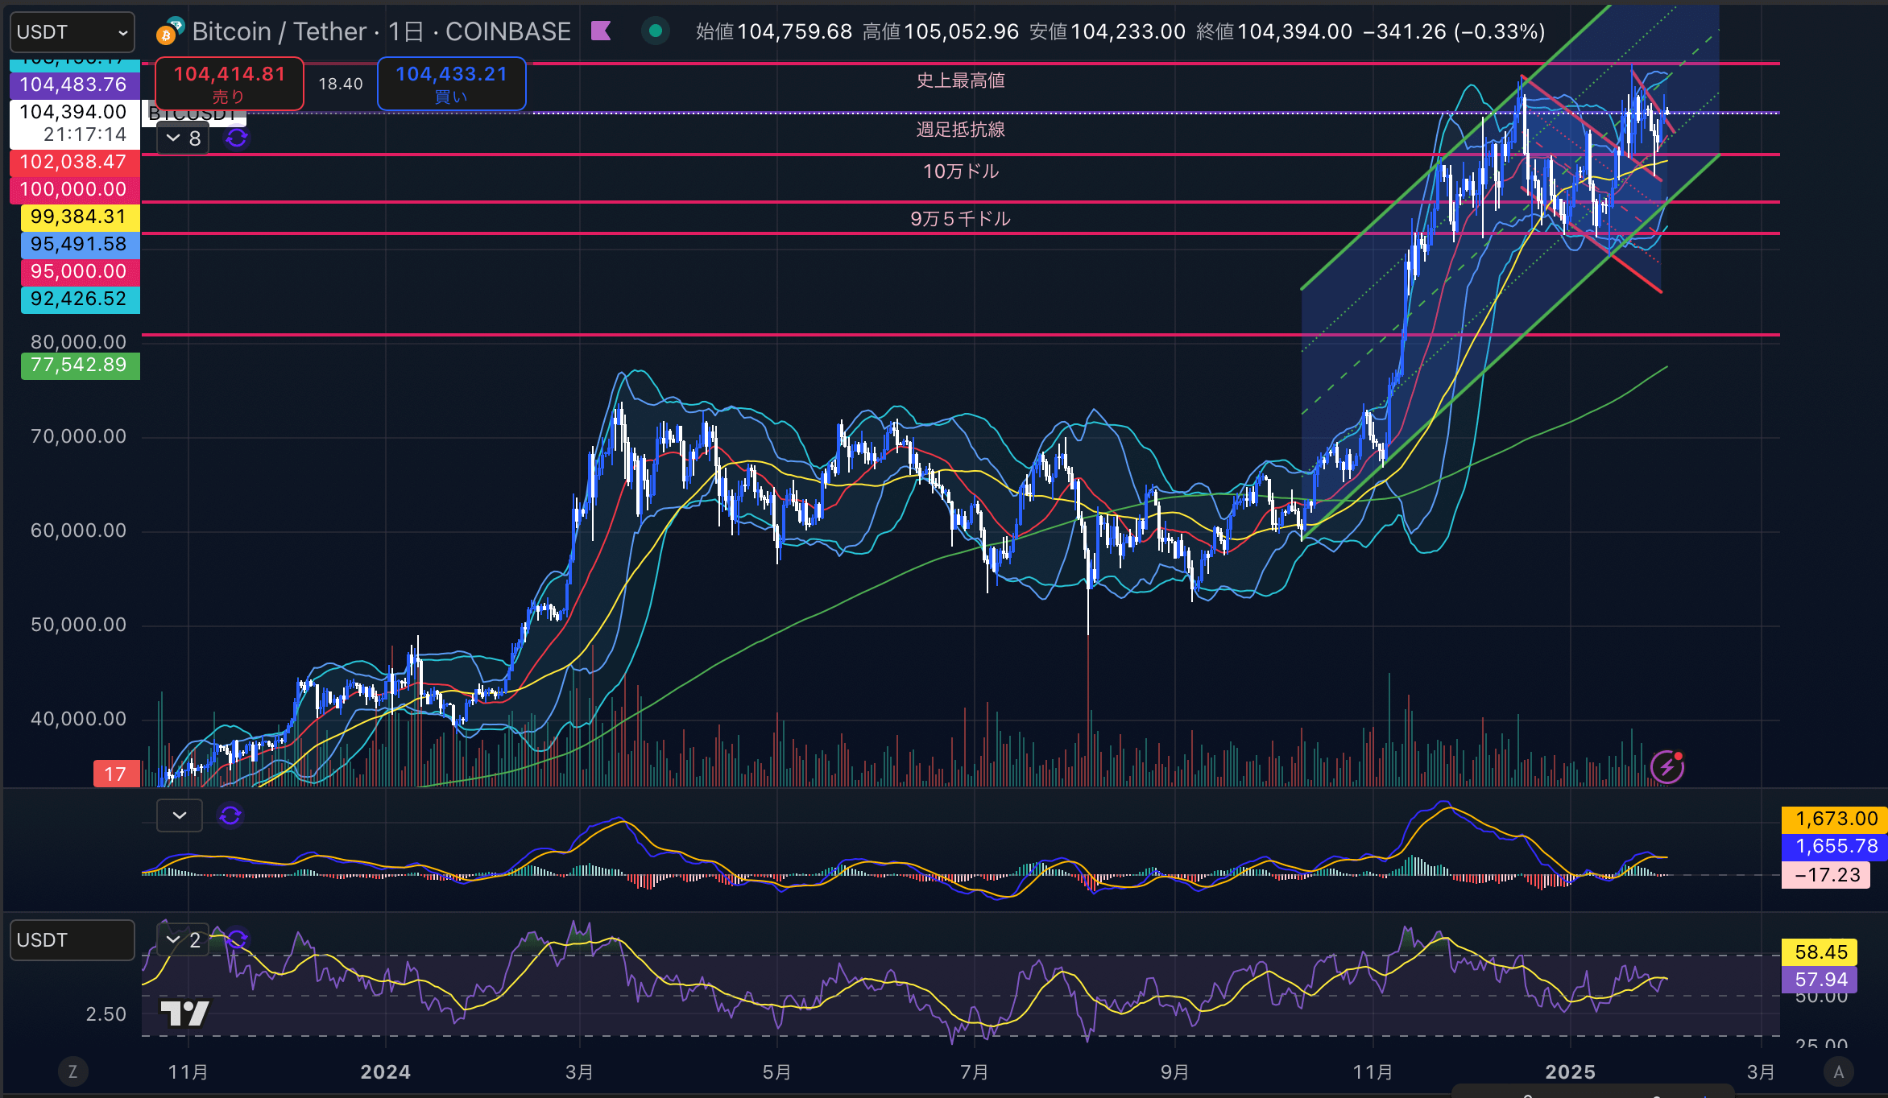Click the 7月 label on the time axis

tap(975, 1072)
